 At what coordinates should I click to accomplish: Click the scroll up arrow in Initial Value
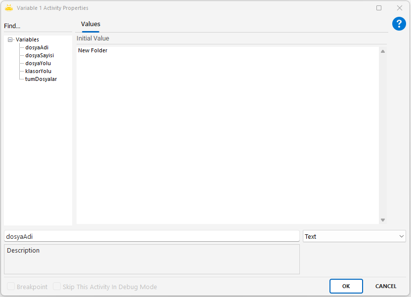(382, 51)
